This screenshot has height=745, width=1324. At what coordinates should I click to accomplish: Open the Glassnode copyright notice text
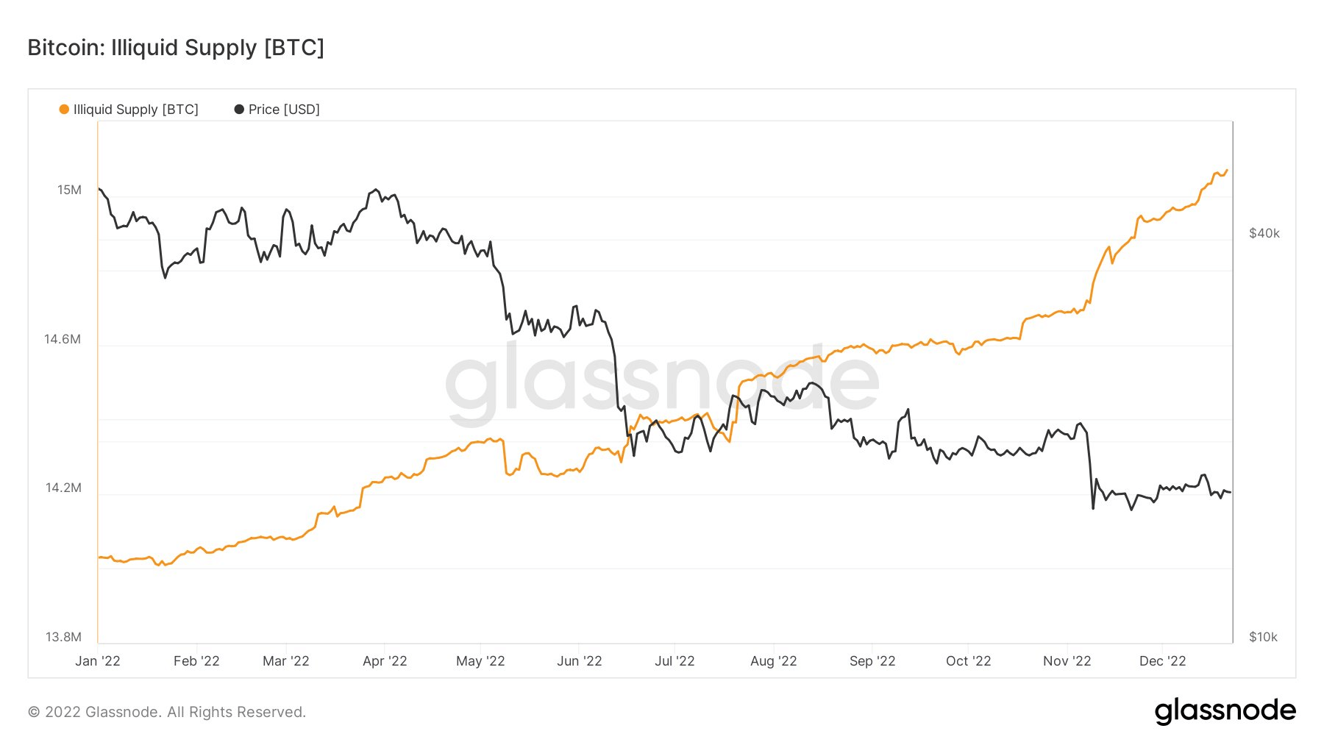tap(167, 712)
